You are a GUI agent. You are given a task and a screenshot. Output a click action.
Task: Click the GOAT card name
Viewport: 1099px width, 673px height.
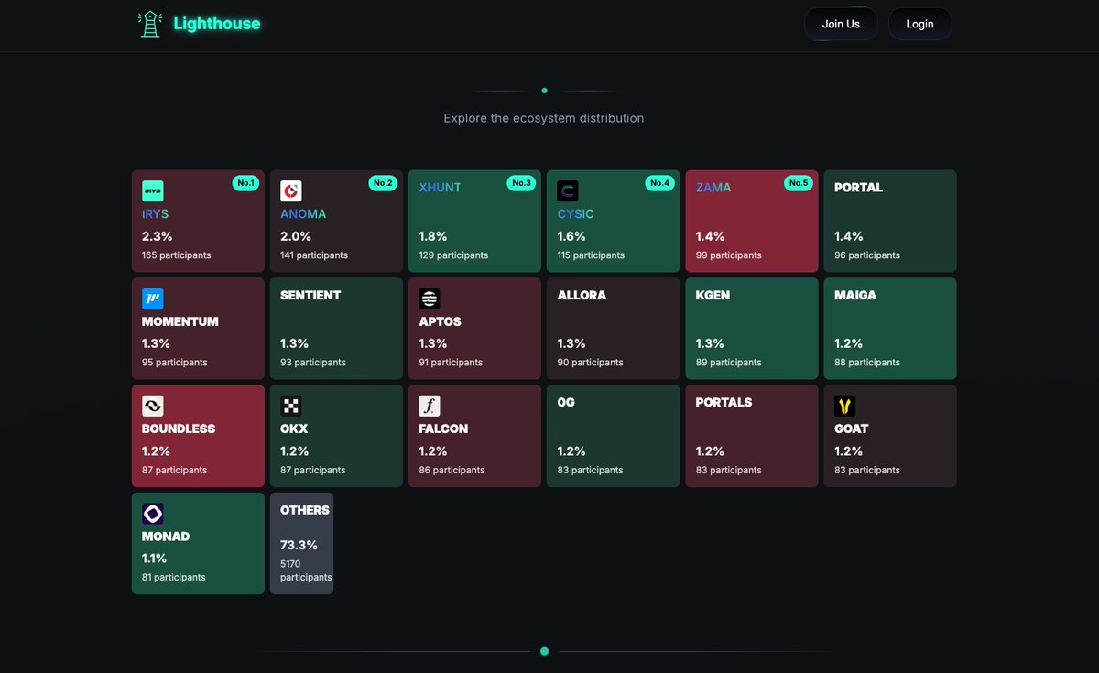pos(852,429)
